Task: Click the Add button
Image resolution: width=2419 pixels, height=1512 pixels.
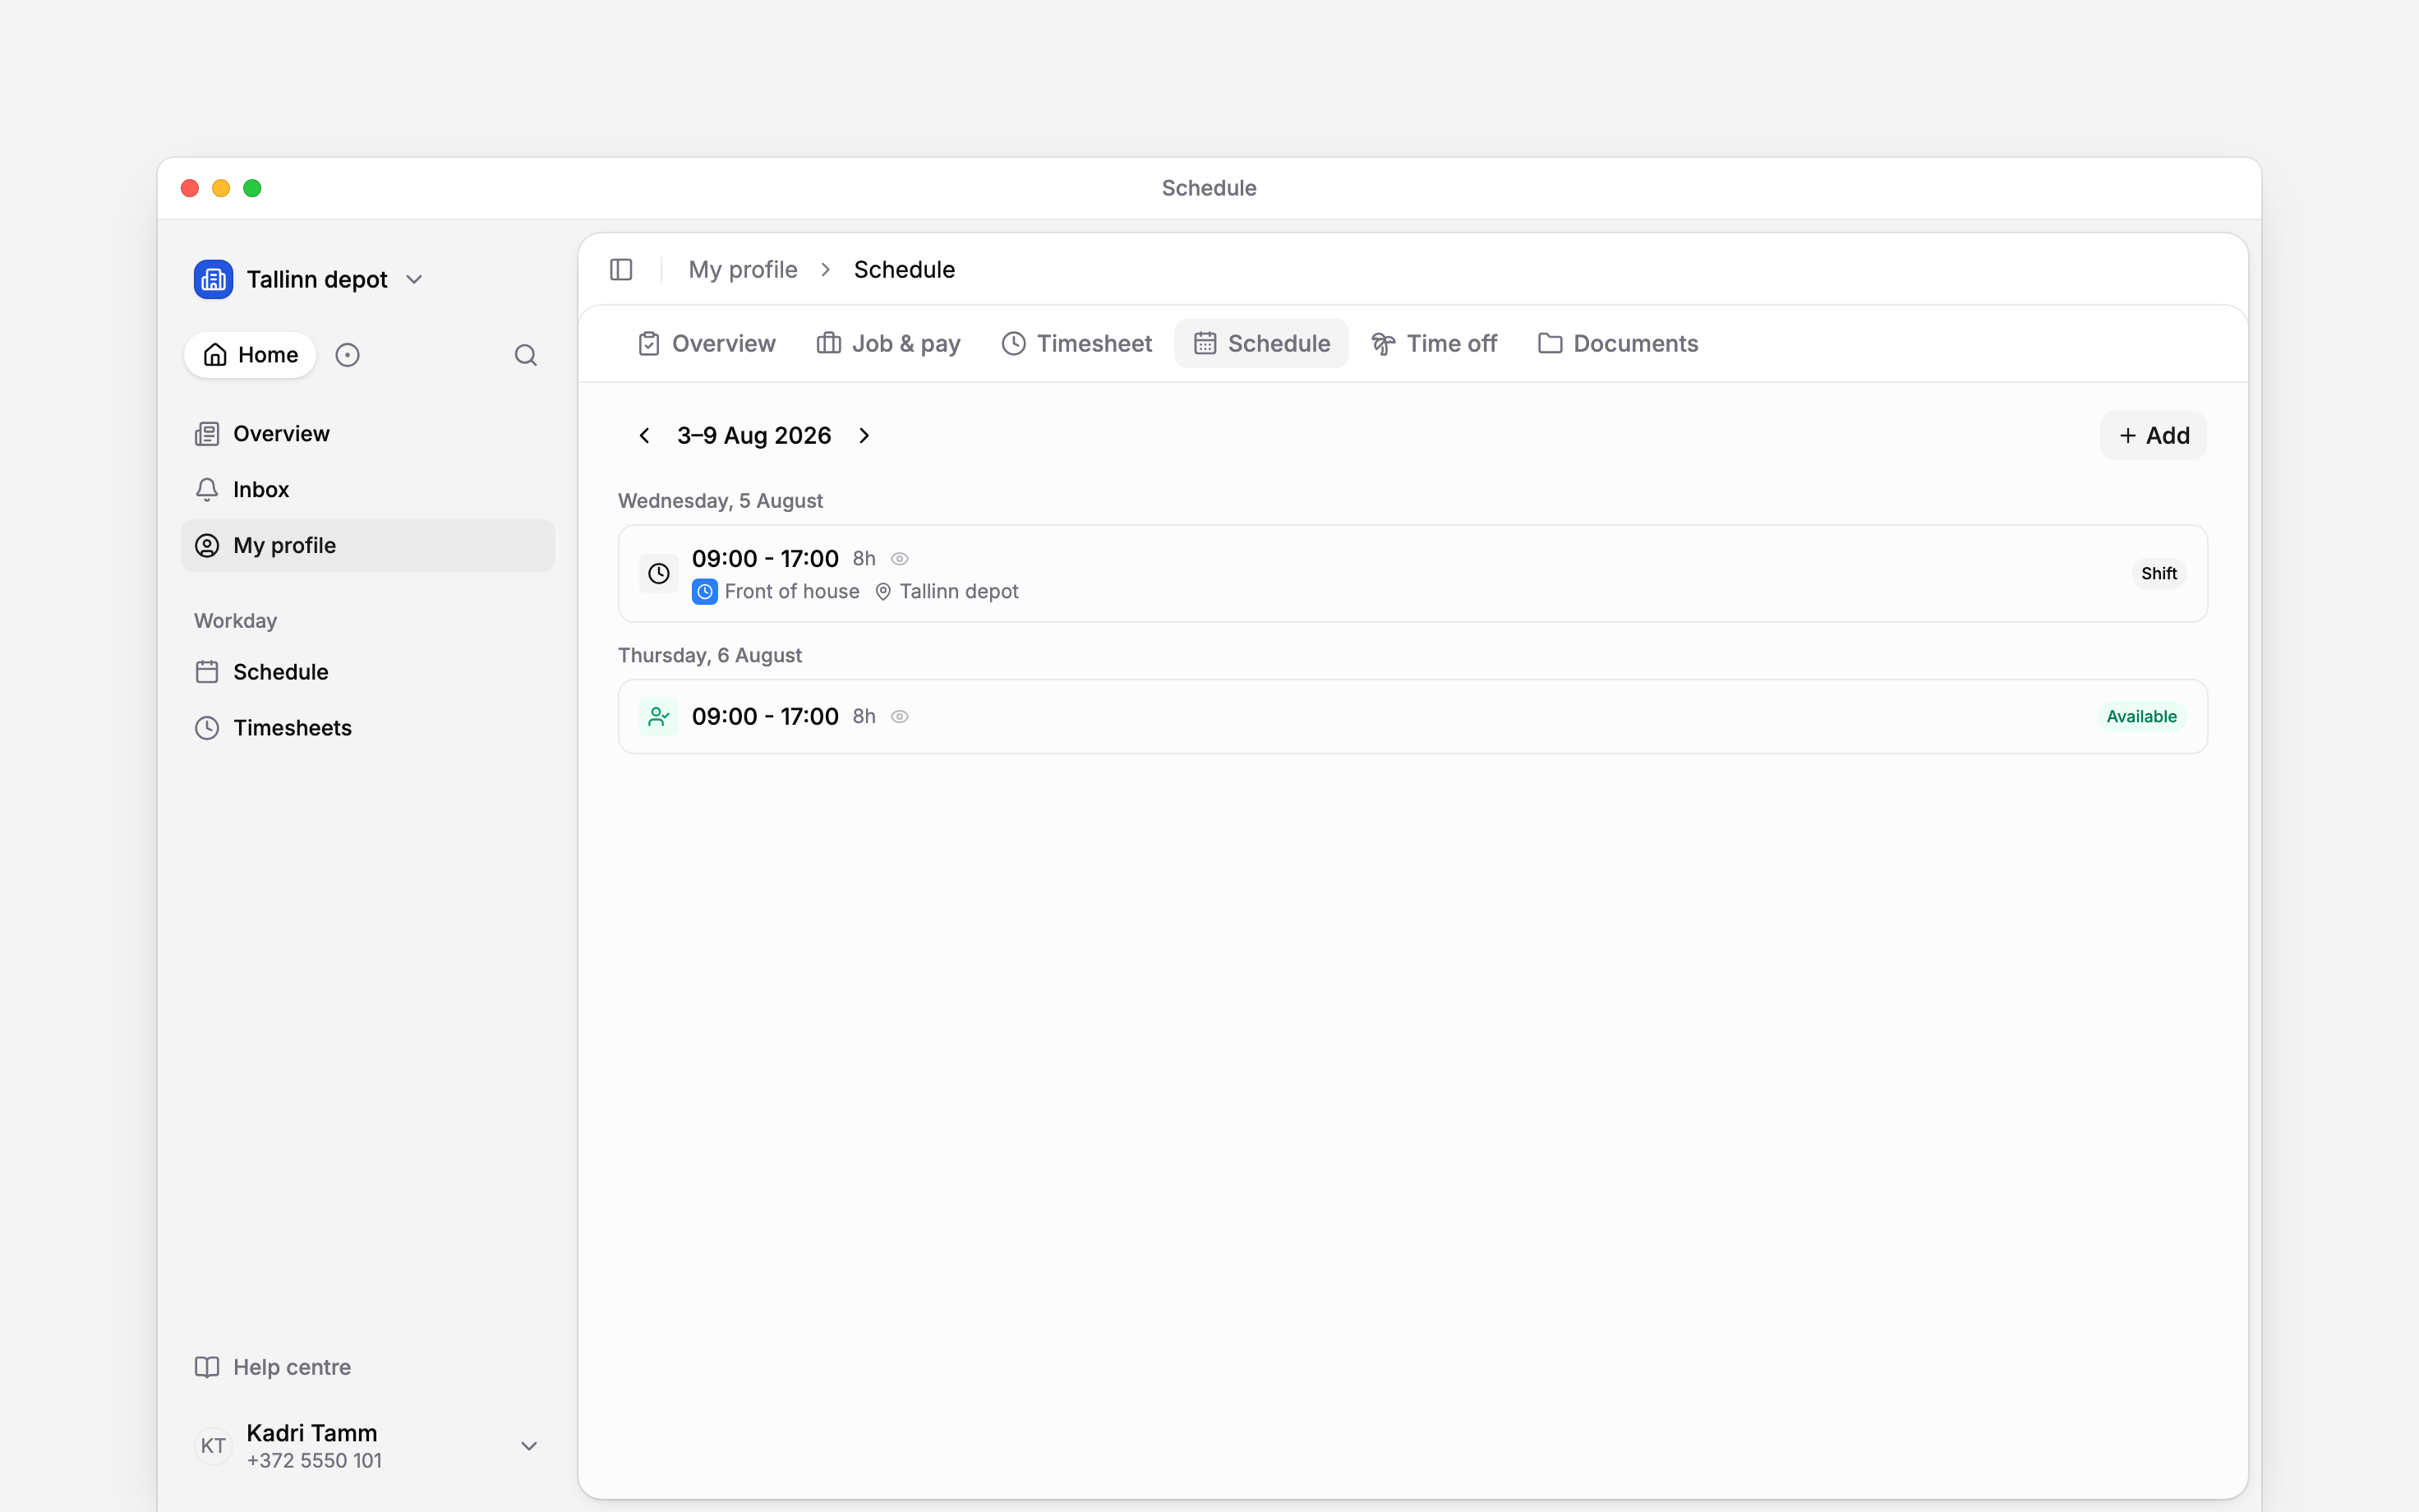Action: click(x=2153, y=436)
